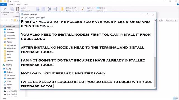Open Notepad's Help menu
This screenshot has width=179, height=100.
click(x=43, y=17)
